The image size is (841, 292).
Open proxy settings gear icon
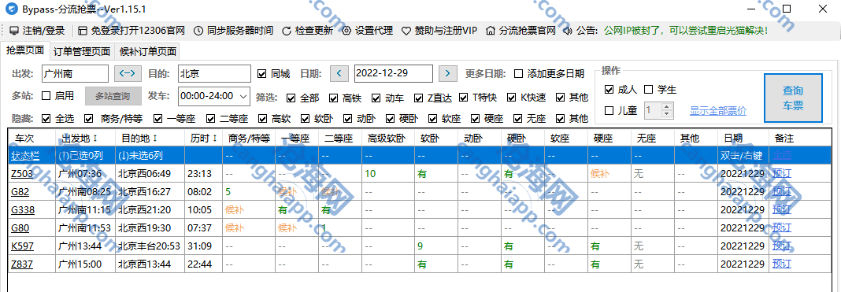click(x=346, y=31)
